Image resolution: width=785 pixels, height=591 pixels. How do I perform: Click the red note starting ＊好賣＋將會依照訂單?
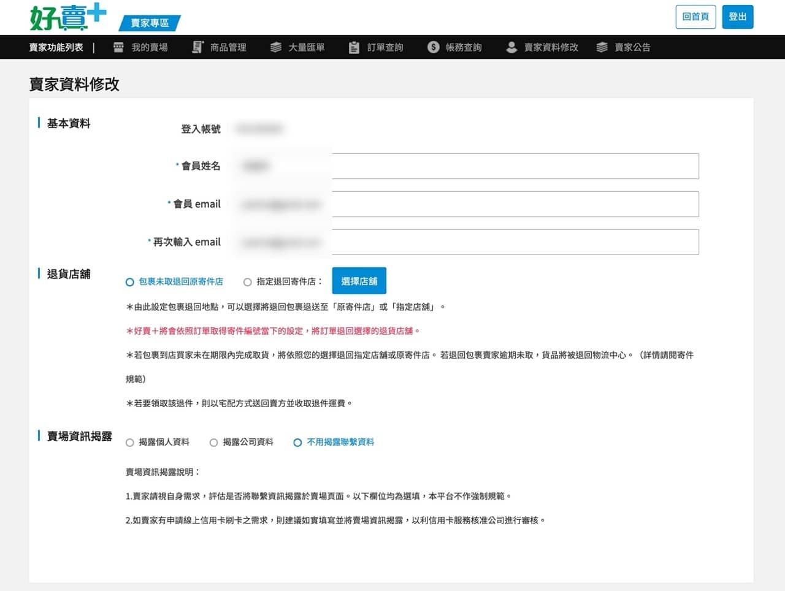(273, 331)
